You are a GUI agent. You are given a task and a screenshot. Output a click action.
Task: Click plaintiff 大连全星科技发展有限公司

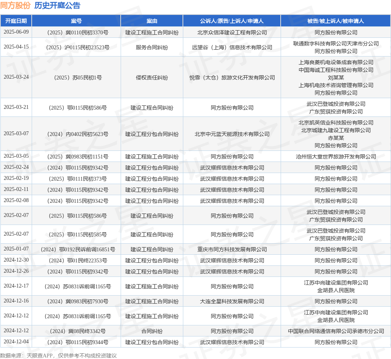coord(232,301)
